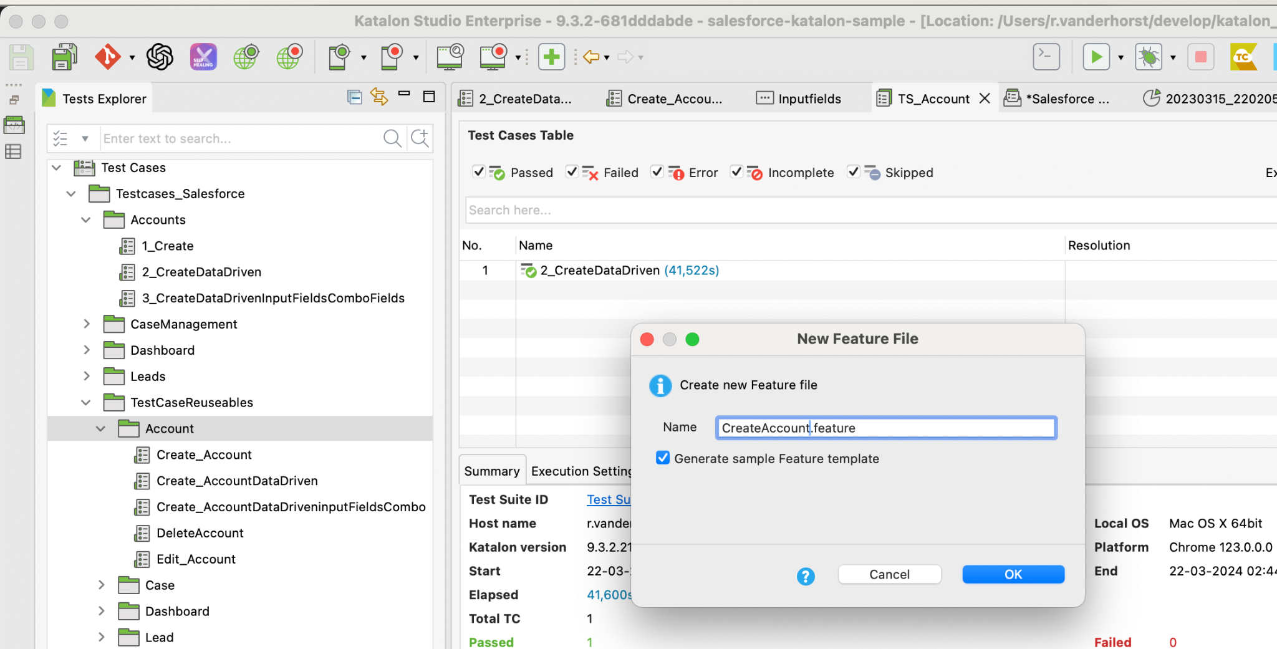
Task: Uncheck Generate sample Feature template
Action: [663, 458]
